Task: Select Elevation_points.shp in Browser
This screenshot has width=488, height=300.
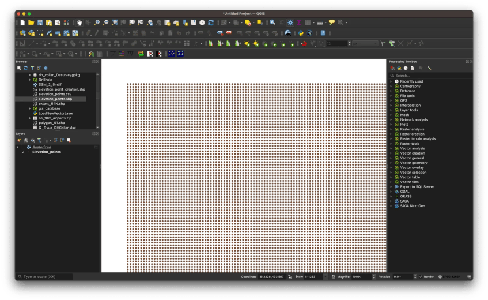Action: [55, 99]
